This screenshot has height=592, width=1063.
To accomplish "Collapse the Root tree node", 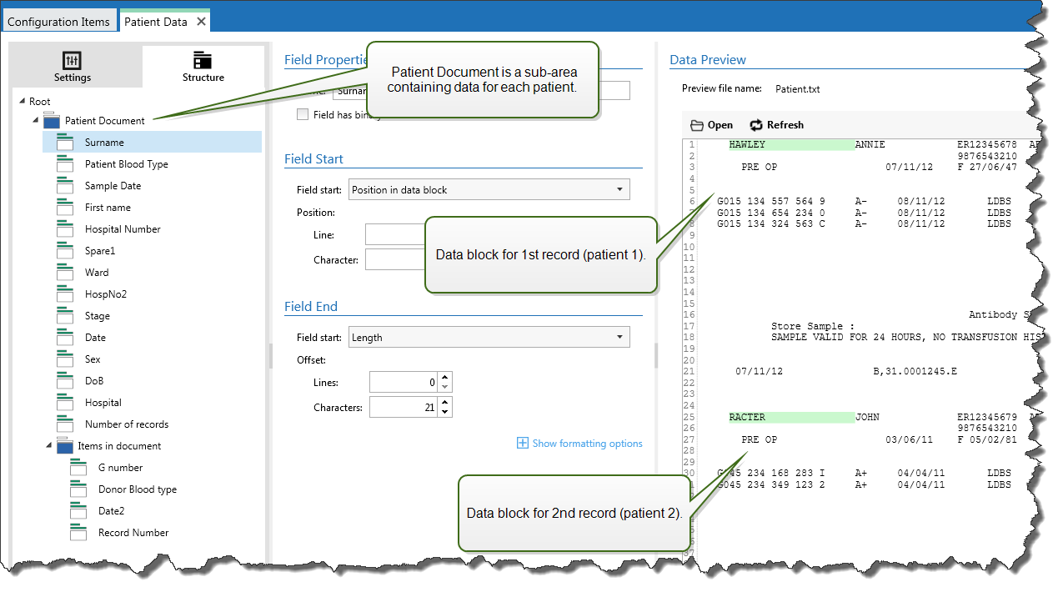I will 21,102.
